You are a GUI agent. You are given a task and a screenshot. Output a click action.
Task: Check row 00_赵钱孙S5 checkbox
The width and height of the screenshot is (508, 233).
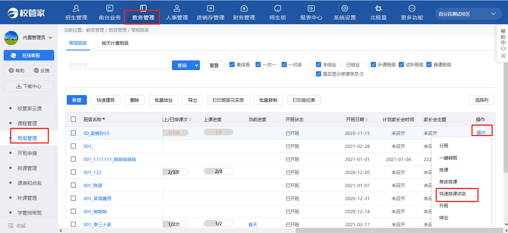click(73, 133)
